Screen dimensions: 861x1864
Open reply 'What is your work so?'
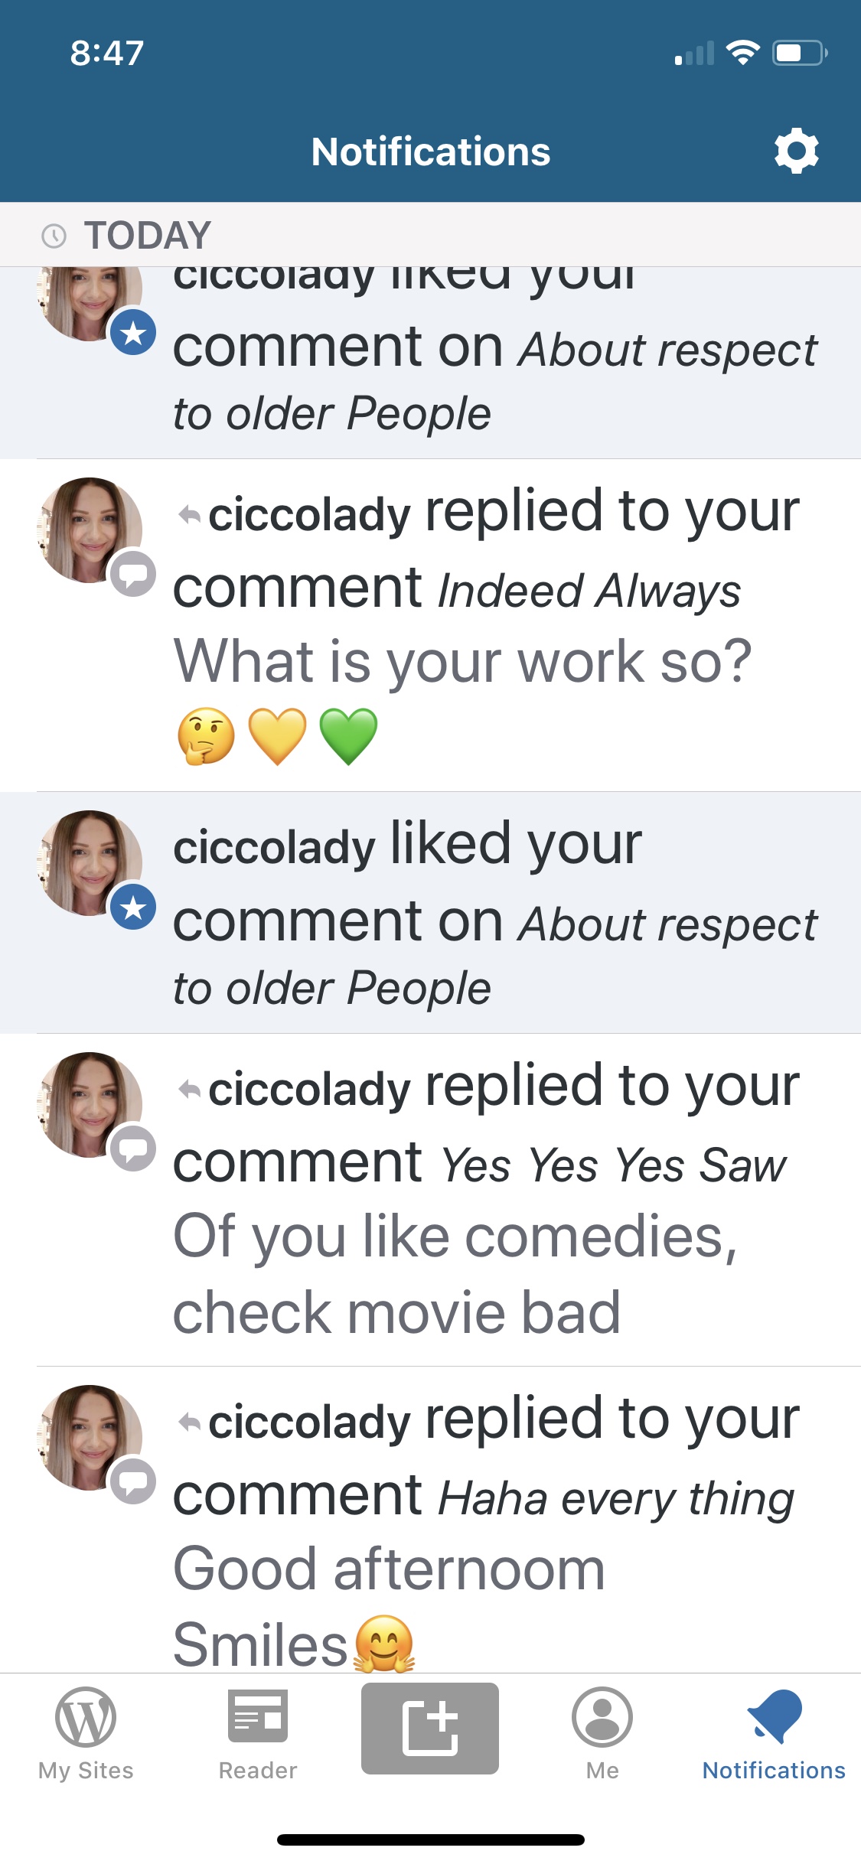coord(462,662)
